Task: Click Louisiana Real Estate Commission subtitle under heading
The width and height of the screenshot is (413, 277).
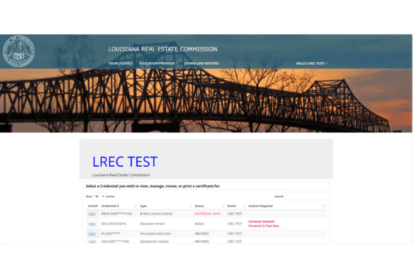Action: click(x=121, y=175)
